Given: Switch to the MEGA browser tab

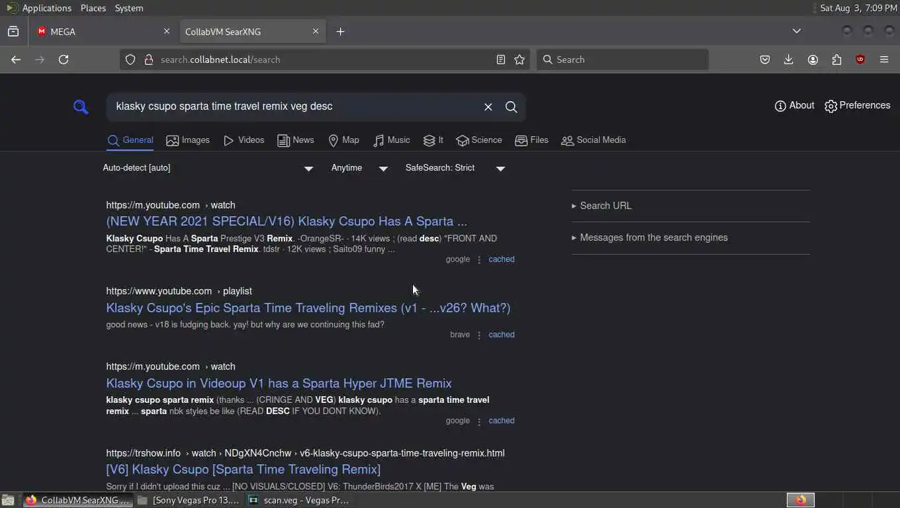Looking at the screenshot, I should (x=99, y=31).
